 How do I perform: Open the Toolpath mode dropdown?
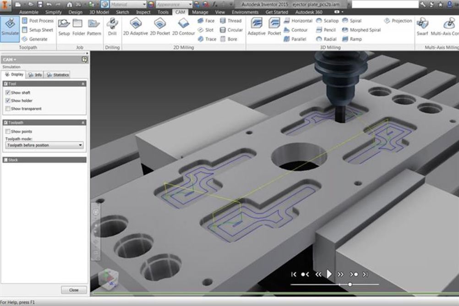(x=44, y=145)
